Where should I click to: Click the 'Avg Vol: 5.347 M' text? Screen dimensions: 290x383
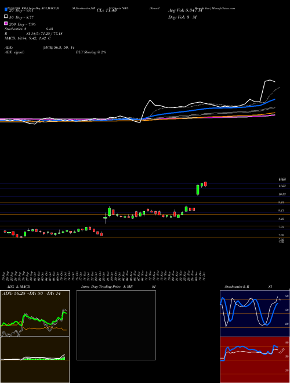point(186,10)
